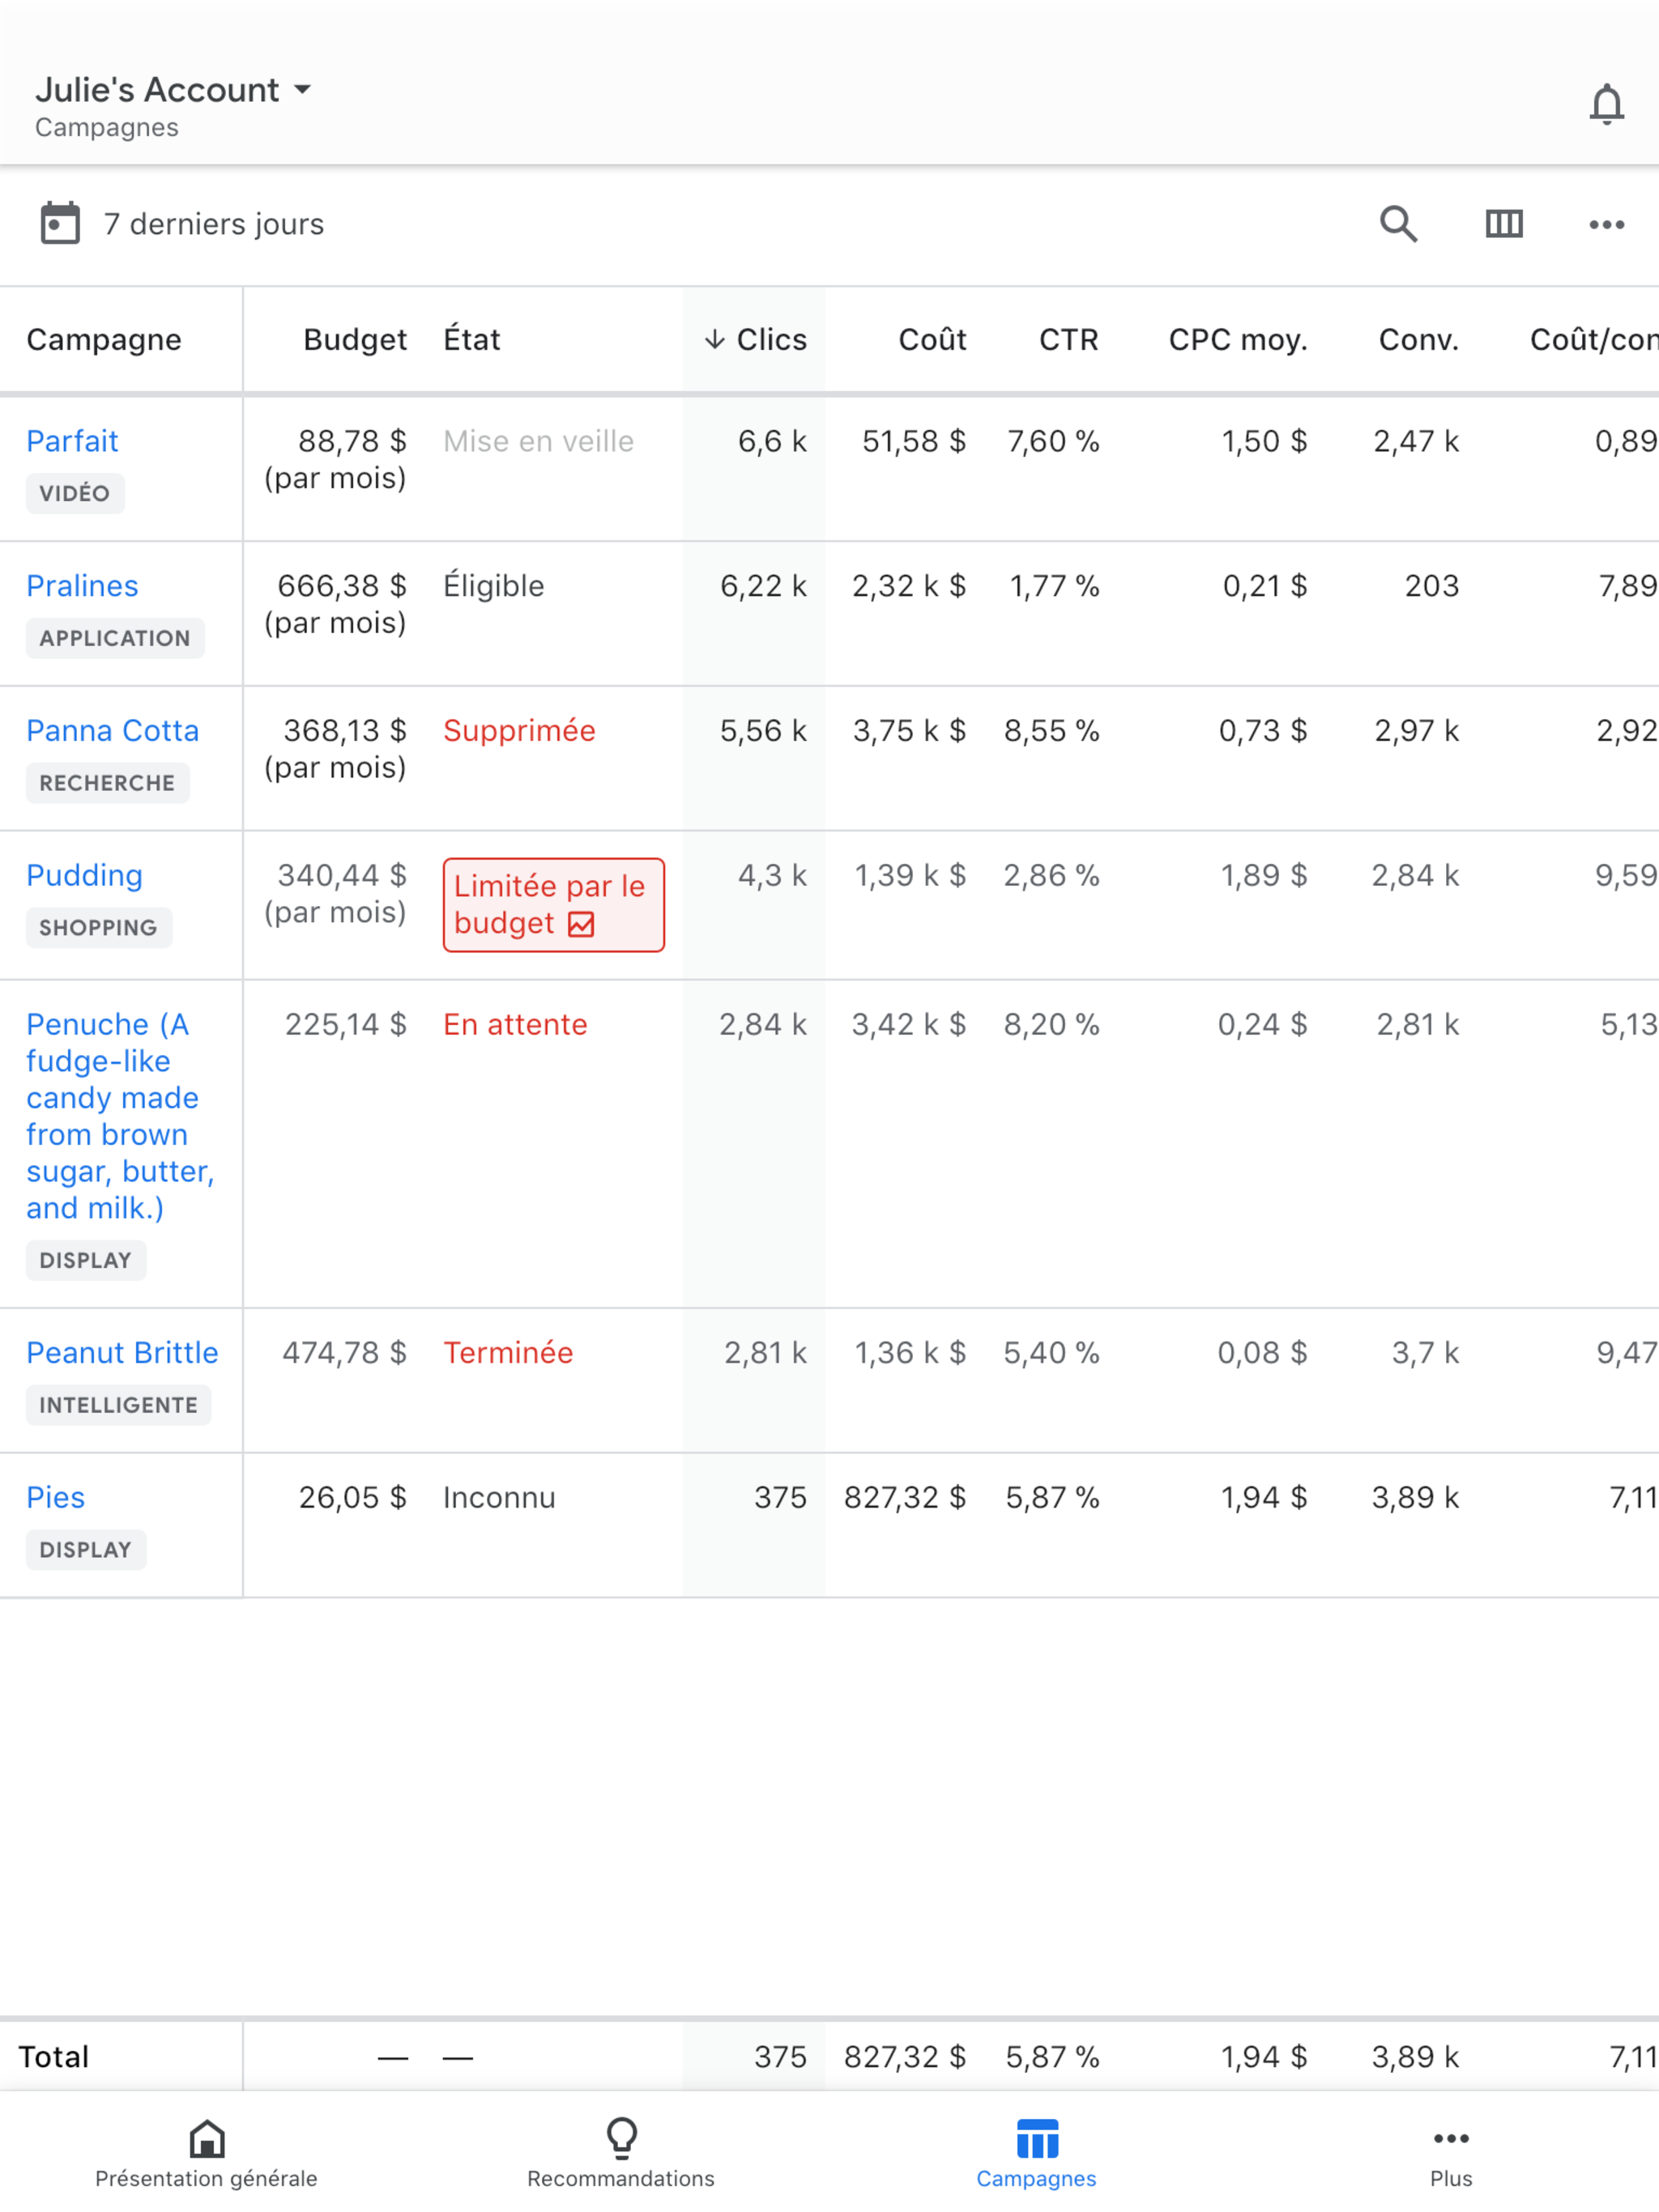Click the chart icon in Limitée par le budget
The width and height of the screenshot is (1659, 2212).
[582, 924]
